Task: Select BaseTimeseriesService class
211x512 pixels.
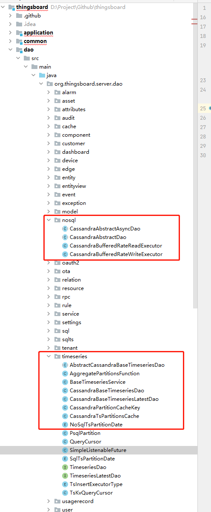Action: click(97, 382)
